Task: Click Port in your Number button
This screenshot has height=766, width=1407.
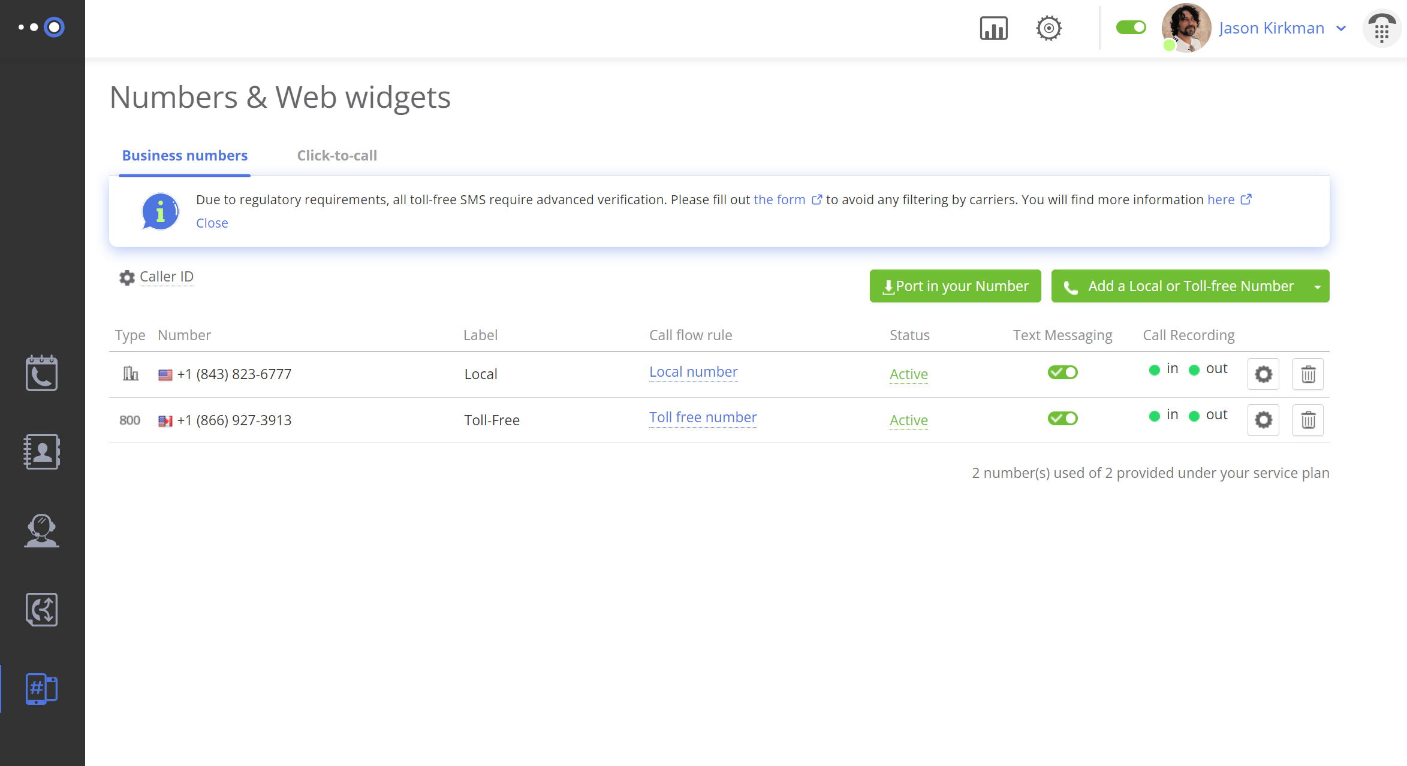Action: point(955,286)
